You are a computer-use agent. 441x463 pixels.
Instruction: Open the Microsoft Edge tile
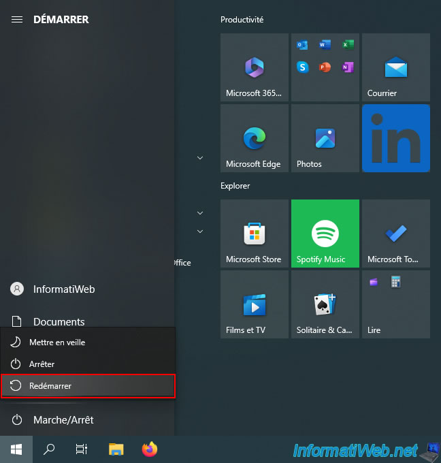(x=254, y=138)
